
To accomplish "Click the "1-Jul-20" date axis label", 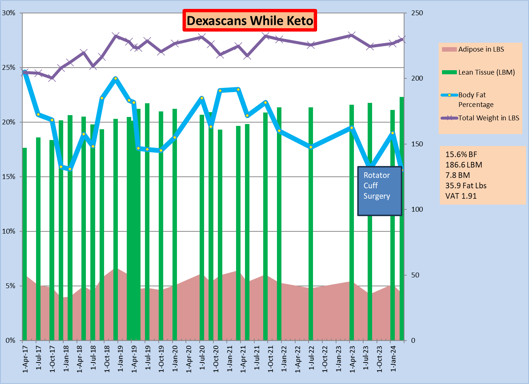I will pyautogui.click(x=202, y=358).
